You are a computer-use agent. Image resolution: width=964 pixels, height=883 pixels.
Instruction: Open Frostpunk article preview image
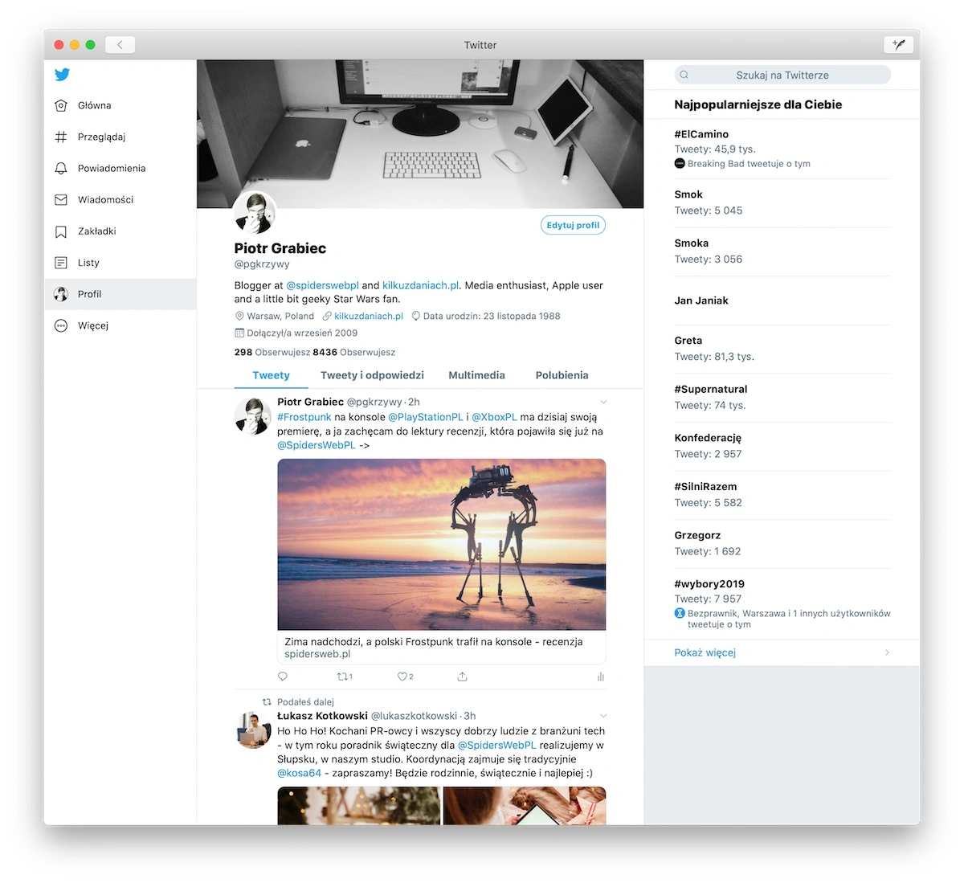click(x=442, y=544)
